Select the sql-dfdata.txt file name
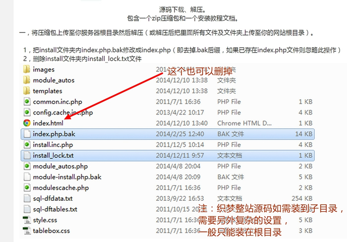This screenshot has height=242, width=347. tap(53, 198)
